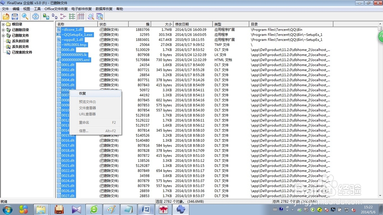
Task: Select the file 0000.dlt
Action: (x=68, y=50)
